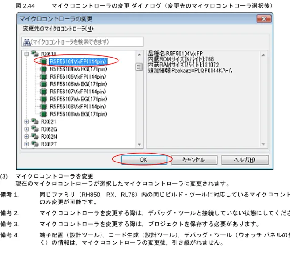Click the RX62G group icon
Image resolution: width=290 pixels, height=254 pixels.
35,129
